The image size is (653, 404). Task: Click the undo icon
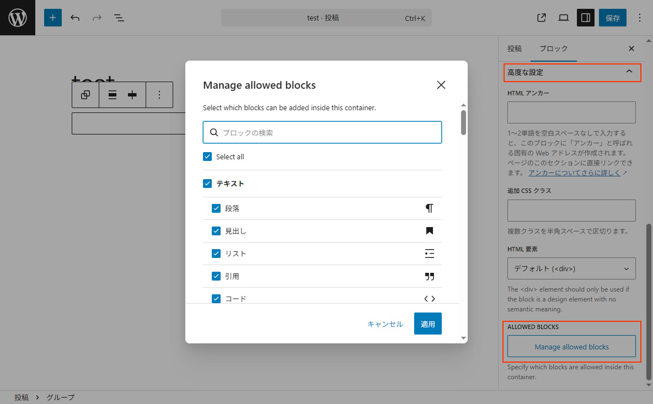pos(75,18)
